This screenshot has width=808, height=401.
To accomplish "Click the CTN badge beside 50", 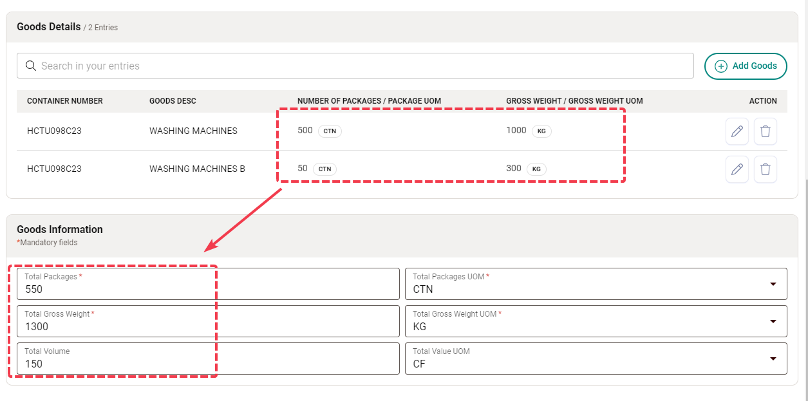I will (324, 169).
